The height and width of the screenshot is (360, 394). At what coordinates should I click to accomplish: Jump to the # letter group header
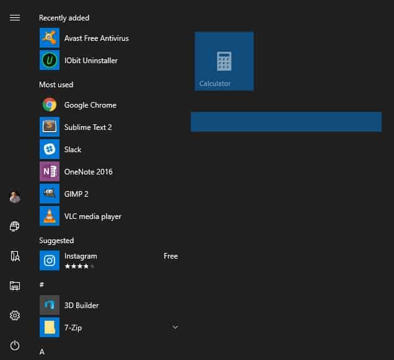[42, 285]
